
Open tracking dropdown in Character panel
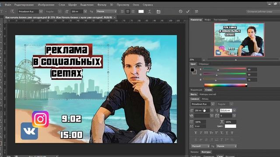point(234,116)
